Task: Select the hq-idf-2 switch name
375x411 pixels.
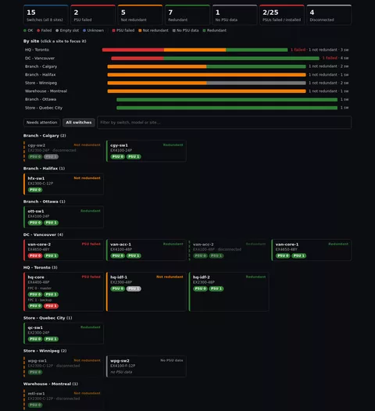Action: (202, 277)
